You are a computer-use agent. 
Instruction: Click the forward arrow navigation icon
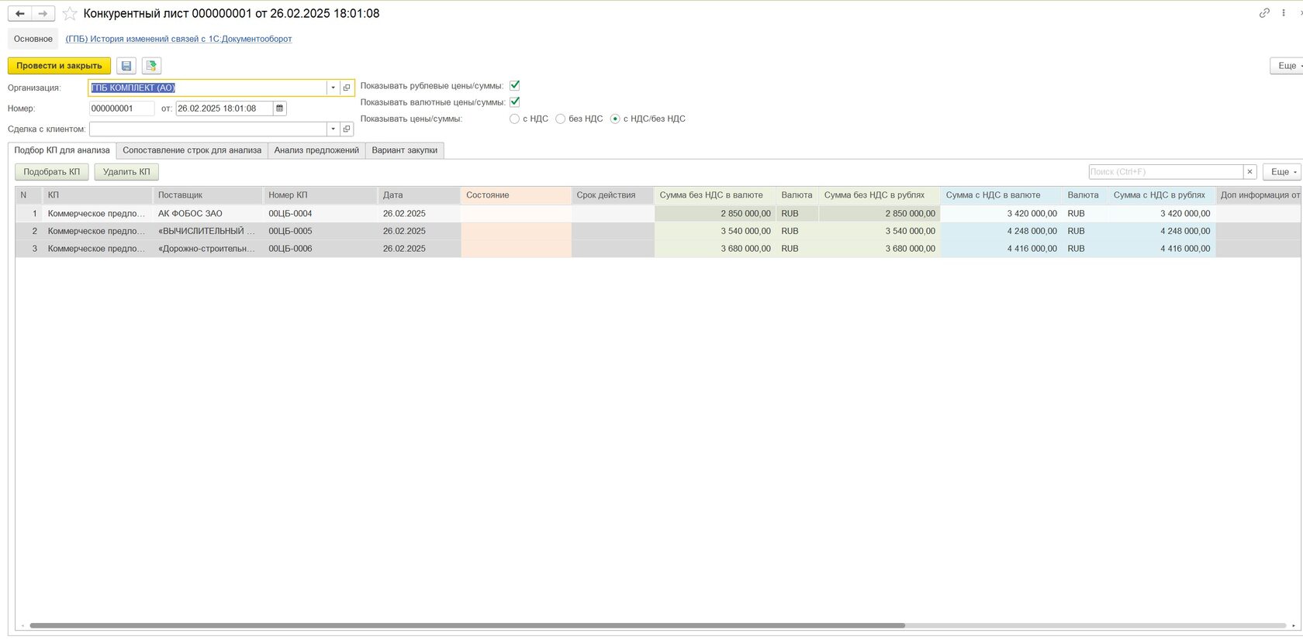click(43, 14)
